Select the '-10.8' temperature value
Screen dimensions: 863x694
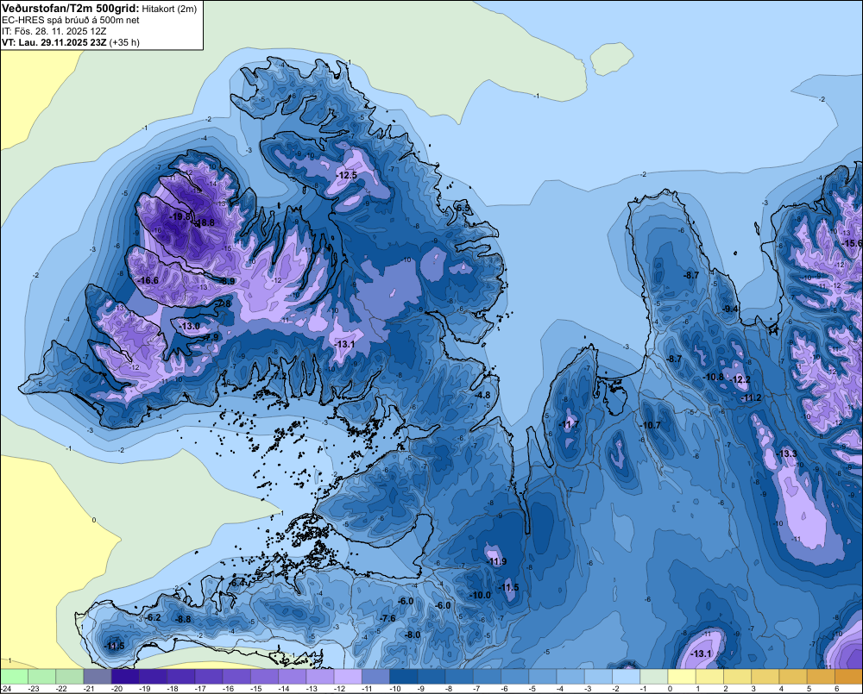click(714, 378)
